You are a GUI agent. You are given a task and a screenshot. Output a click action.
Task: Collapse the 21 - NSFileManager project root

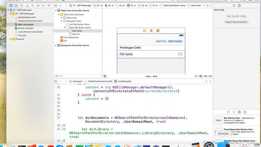(x=8, y=10)
